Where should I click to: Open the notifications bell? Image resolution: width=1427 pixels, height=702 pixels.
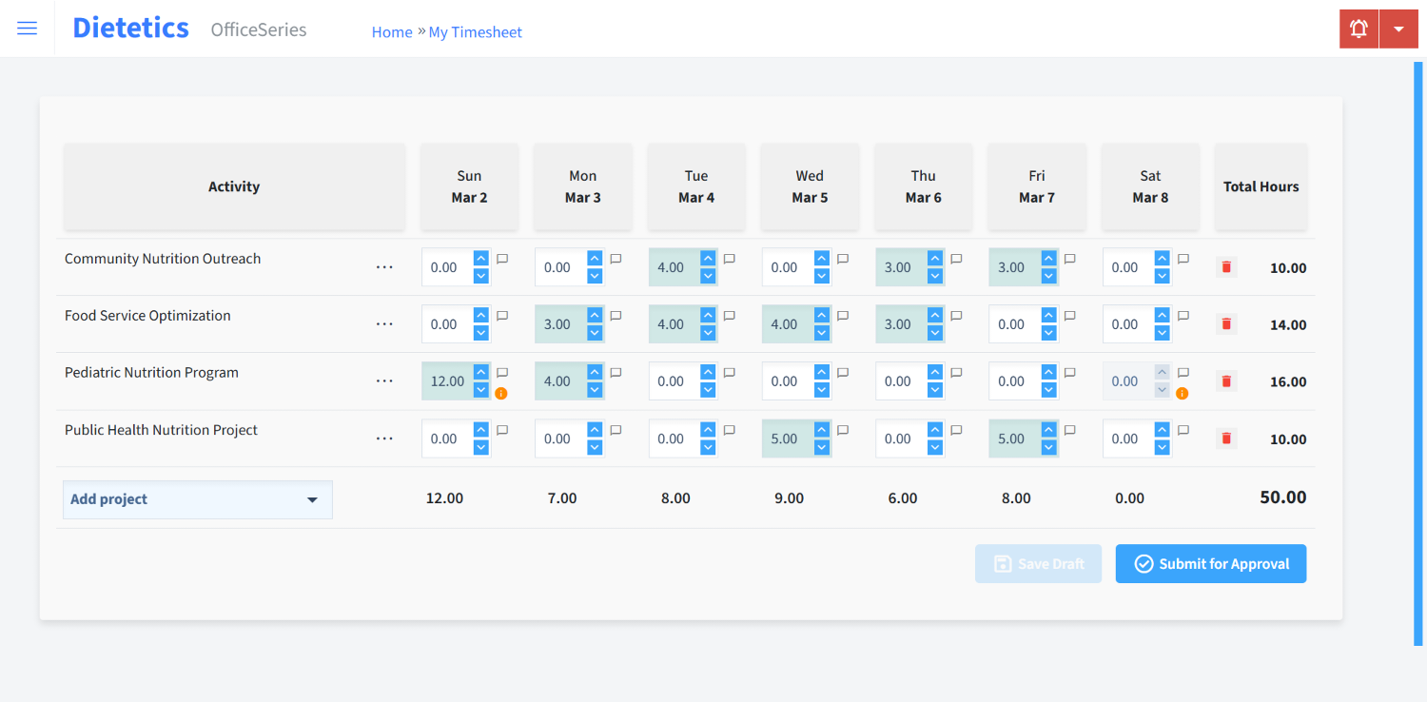click(1358, 28)
